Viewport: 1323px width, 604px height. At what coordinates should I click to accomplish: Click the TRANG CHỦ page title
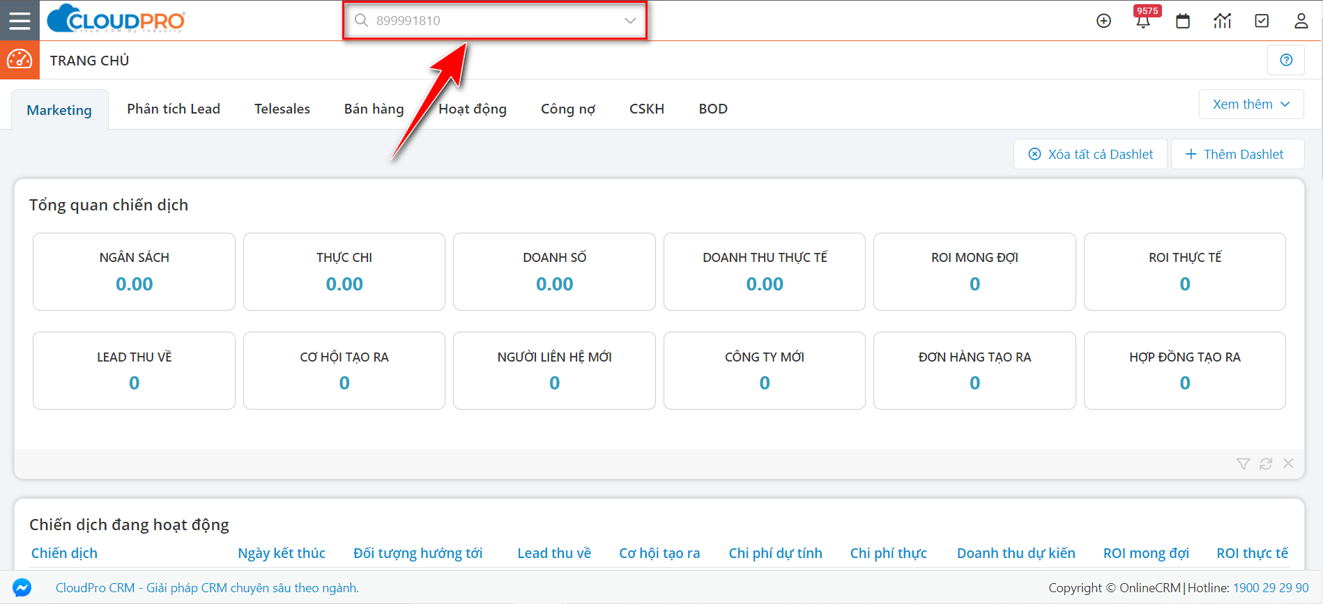point(89,61)
